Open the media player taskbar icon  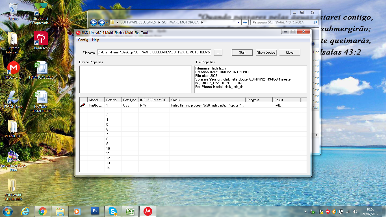coord(77,211)
